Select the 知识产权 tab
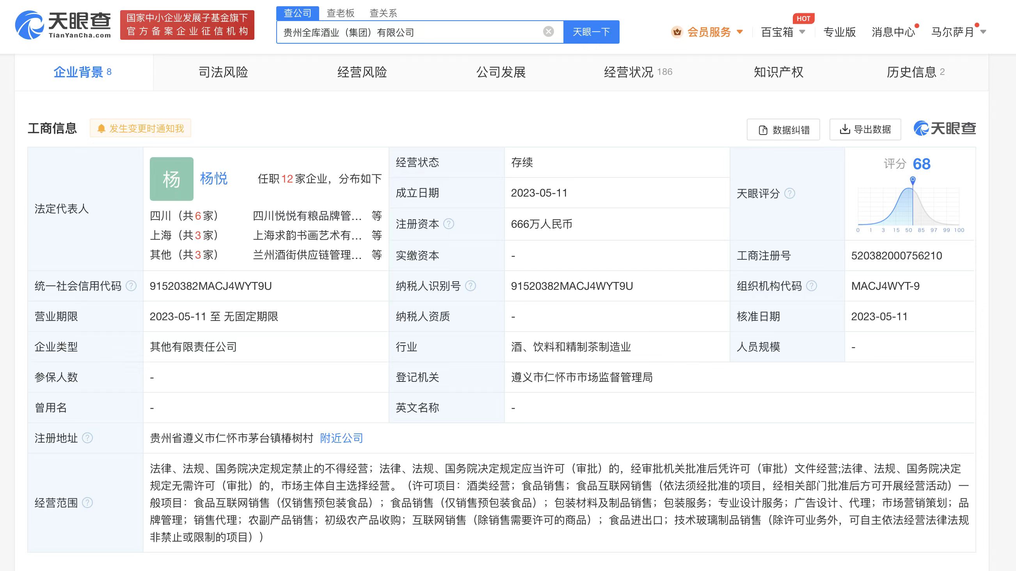Screen dimensions: 1016x571 [x=778, y=72]
